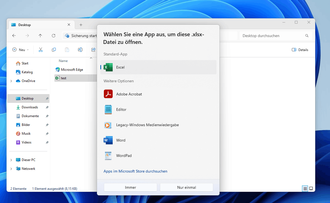
Task: Expand the Dieser PC node
Action: (11, 160)
